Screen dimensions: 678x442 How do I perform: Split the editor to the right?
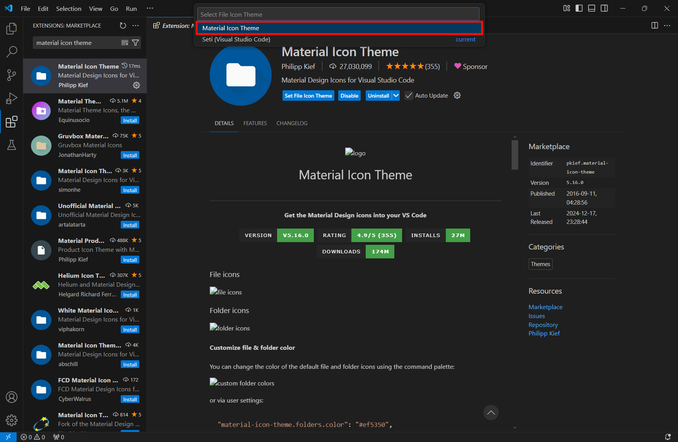655,26
